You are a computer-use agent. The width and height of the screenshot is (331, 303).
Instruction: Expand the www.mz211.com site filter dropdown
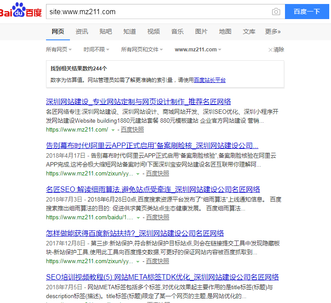click(x=198, y=50)
